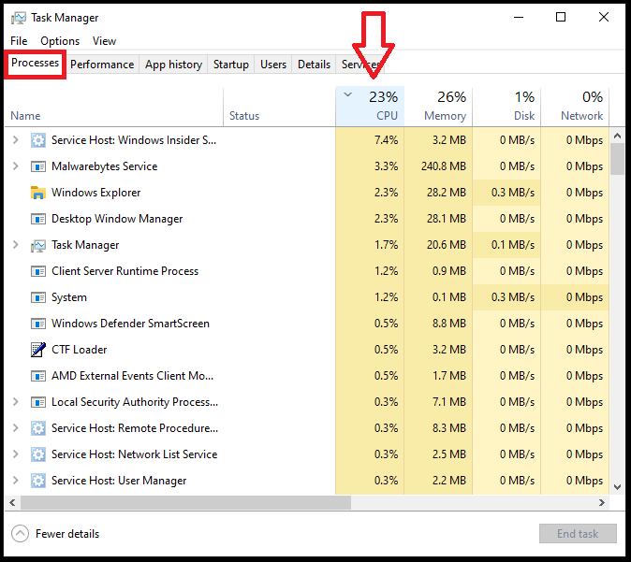Click the Task Manager process row icon
The image size is (631, 562).
37,245
